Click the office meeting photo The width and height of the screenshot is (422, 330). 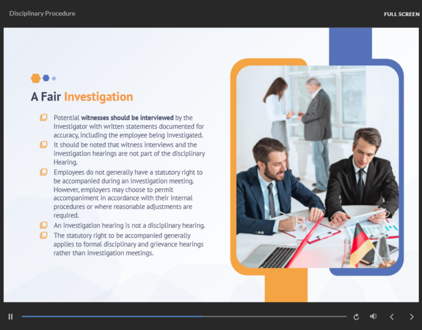(317, 167)
